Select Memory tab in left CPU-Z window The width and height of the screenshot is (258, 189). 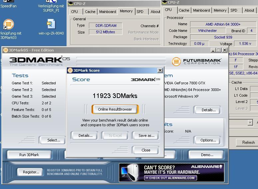[126, 11]
